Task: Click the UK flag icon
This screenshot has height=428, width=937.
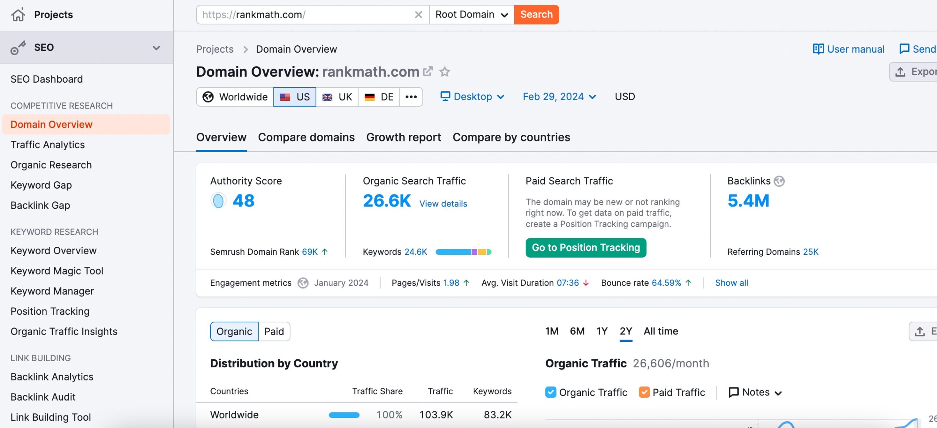Action: click(327, 97)
